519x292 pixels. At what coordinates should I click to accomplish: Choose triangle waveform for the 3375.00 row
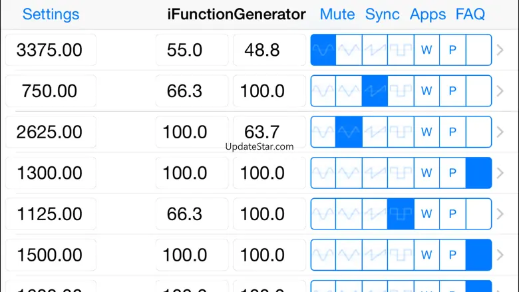(x=349, y=50)
